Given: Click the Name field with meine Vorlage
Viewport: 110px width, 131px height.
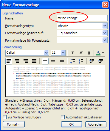Looking at the screenshot, I should pos(82,18).
